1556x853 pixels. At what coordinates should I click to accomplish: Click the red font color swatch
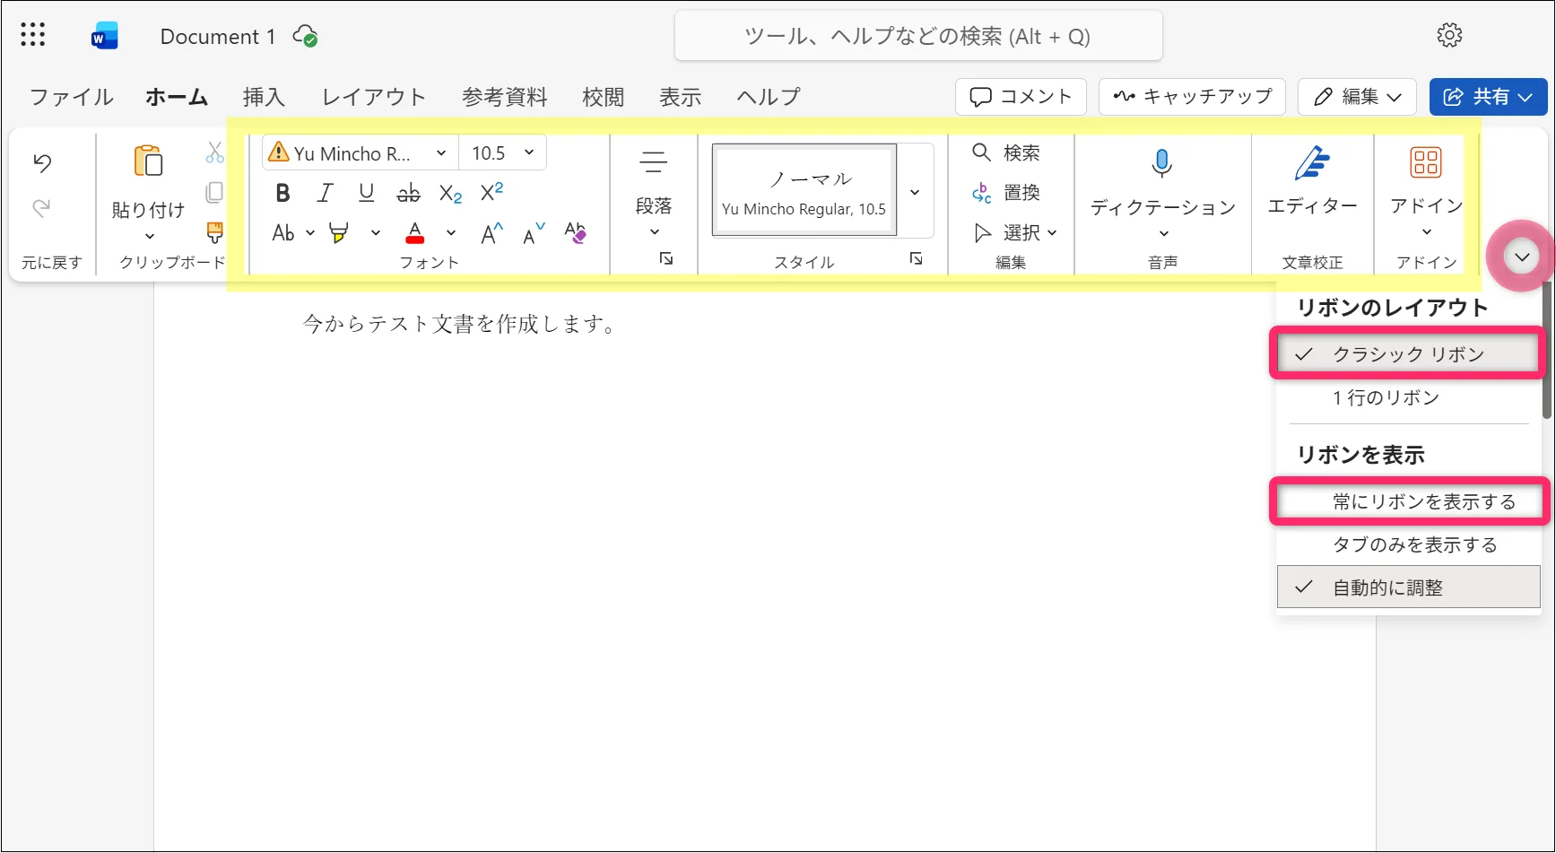[x=414, y=233]
